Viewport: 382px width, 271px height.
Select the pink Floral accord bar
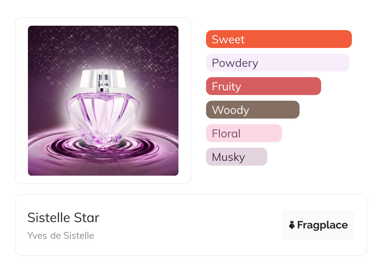[x=260, y=133]
